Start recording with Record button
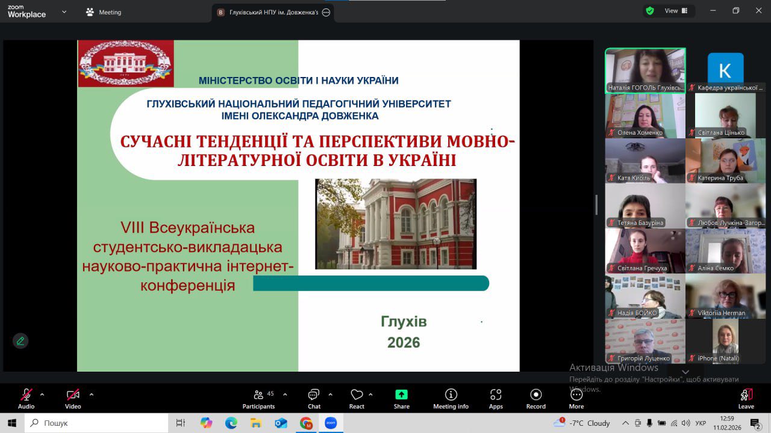Screen dimensions: 771x433 [535, 398]
